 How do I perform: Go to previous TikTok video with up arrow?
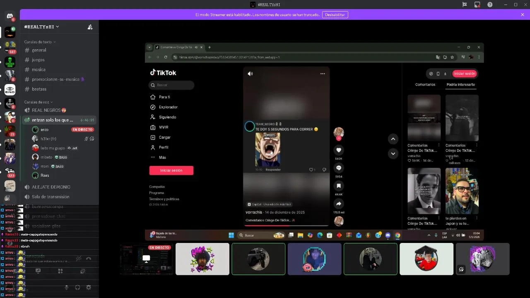[393, 139]
